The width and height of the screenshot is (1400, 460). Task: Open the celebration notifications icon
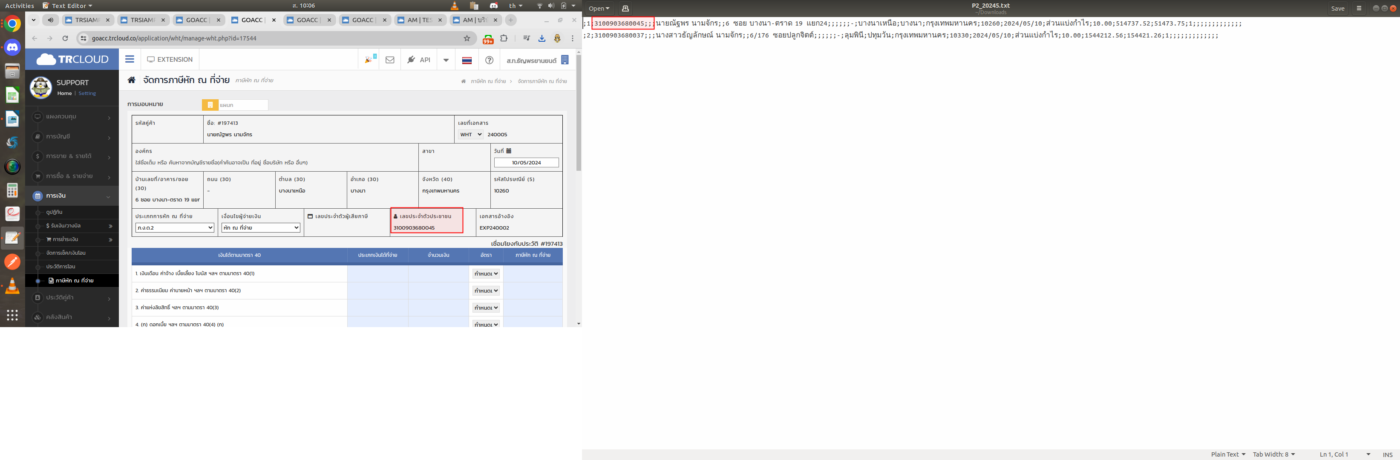tap(369, 59)
